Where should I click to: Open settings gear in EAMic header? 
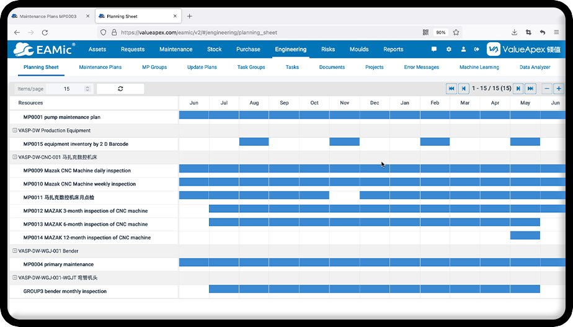click(x=448, y=50)
